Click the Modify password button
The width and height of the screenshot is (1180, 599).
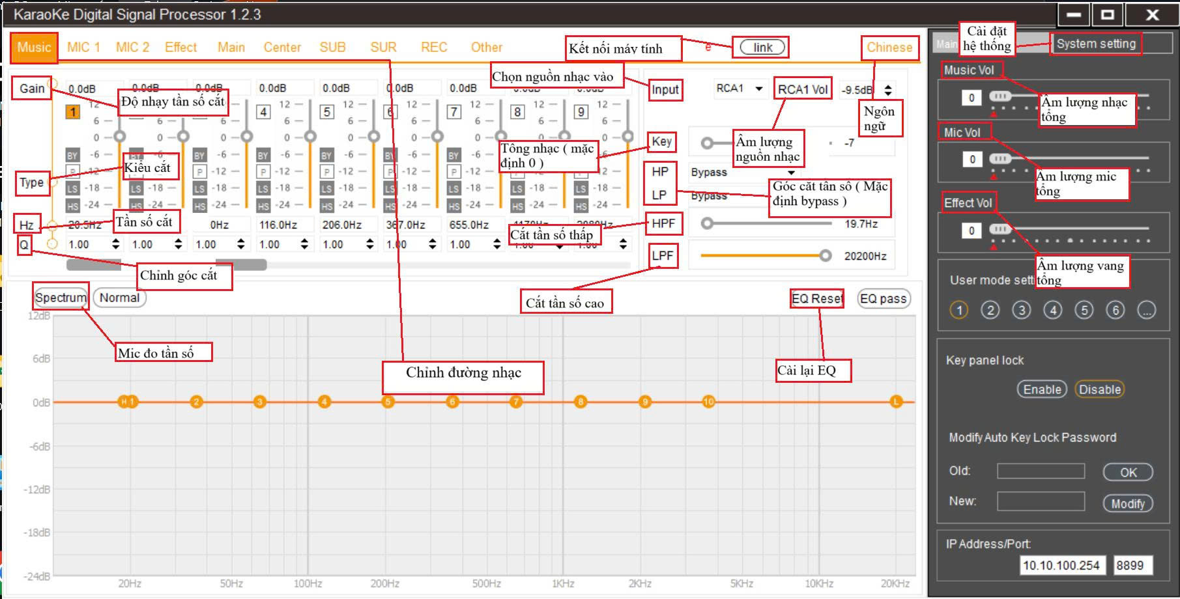click(1128, 503)
